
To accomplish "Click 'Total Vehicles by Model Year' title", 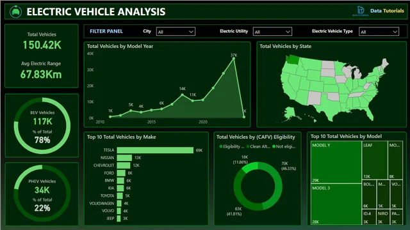I will [x=120, y=46].
